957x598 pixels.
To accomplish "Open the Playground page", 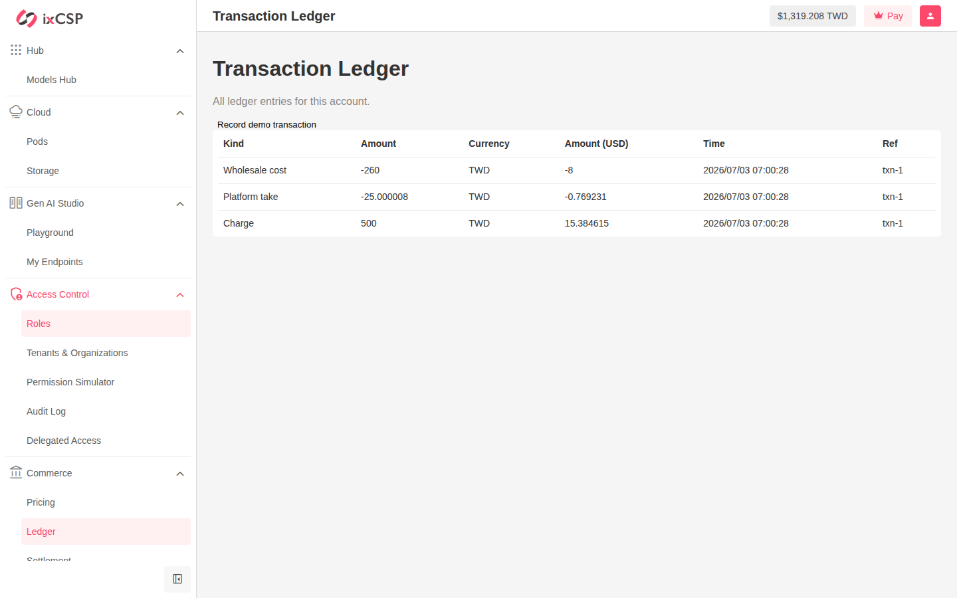I will click(106, 233).
